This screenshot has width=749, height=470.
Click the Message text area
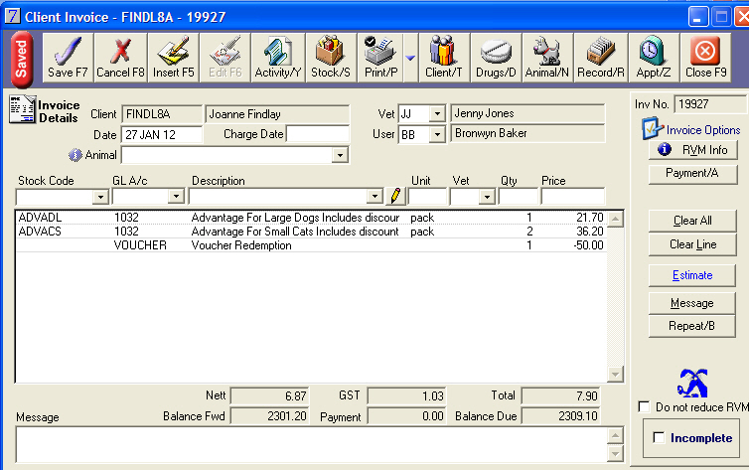click(x=312, y=445)
